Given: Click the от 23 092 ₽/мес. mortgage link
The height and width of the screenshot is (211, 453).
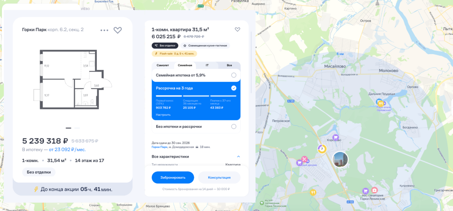Looking at the screenshot, I should [67, 150].
